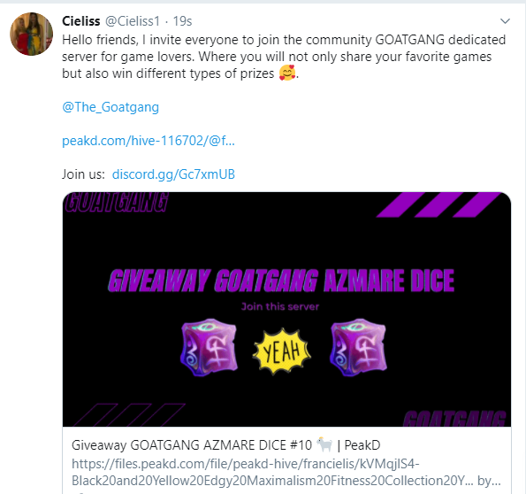Click the left purple Azmare dice image
Viewport: 526px width, 494px height.
(x=209, y=347)
